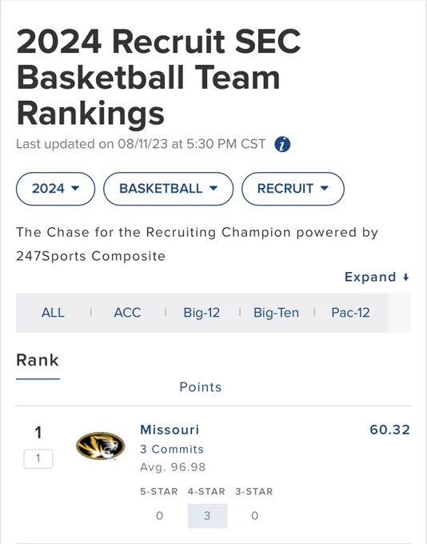
Task: Switch to the Big-Ten tab
Action: click(276, 313)
